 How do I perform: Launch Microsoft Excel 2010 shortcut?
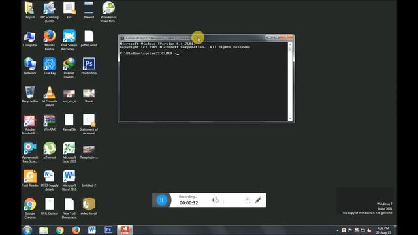point(69,152)
